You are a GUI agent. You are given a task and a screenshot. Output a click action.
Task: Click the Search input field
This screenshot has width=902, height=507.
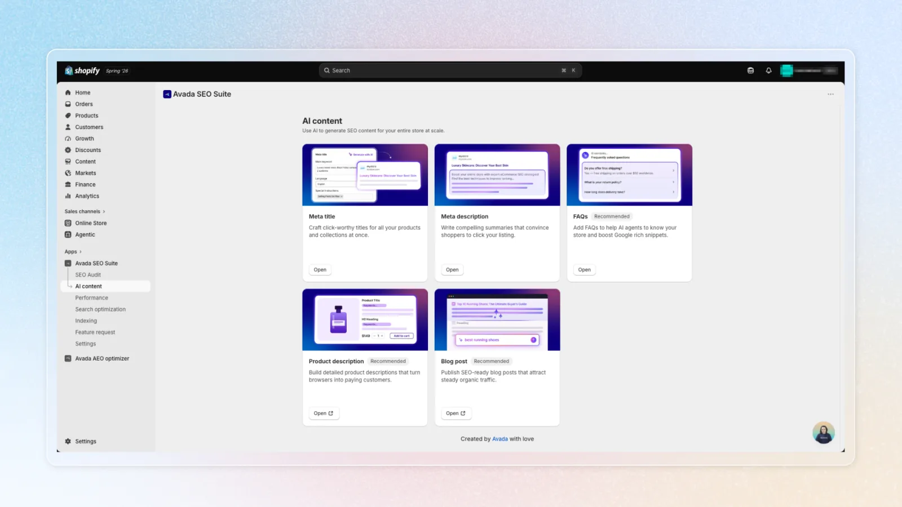pyautogui.click(x=450, y=70)
